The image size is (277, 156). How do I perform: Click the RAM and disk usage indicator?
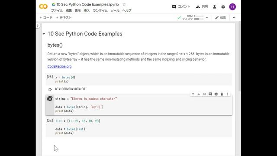click(193, 17)
